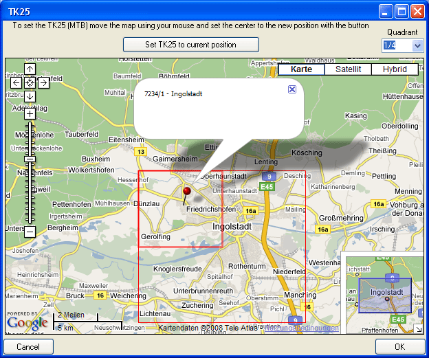The height and width of the screenshot is (358, 429).
Task: Pan the map down with arrow
Action: click(30, 96)
